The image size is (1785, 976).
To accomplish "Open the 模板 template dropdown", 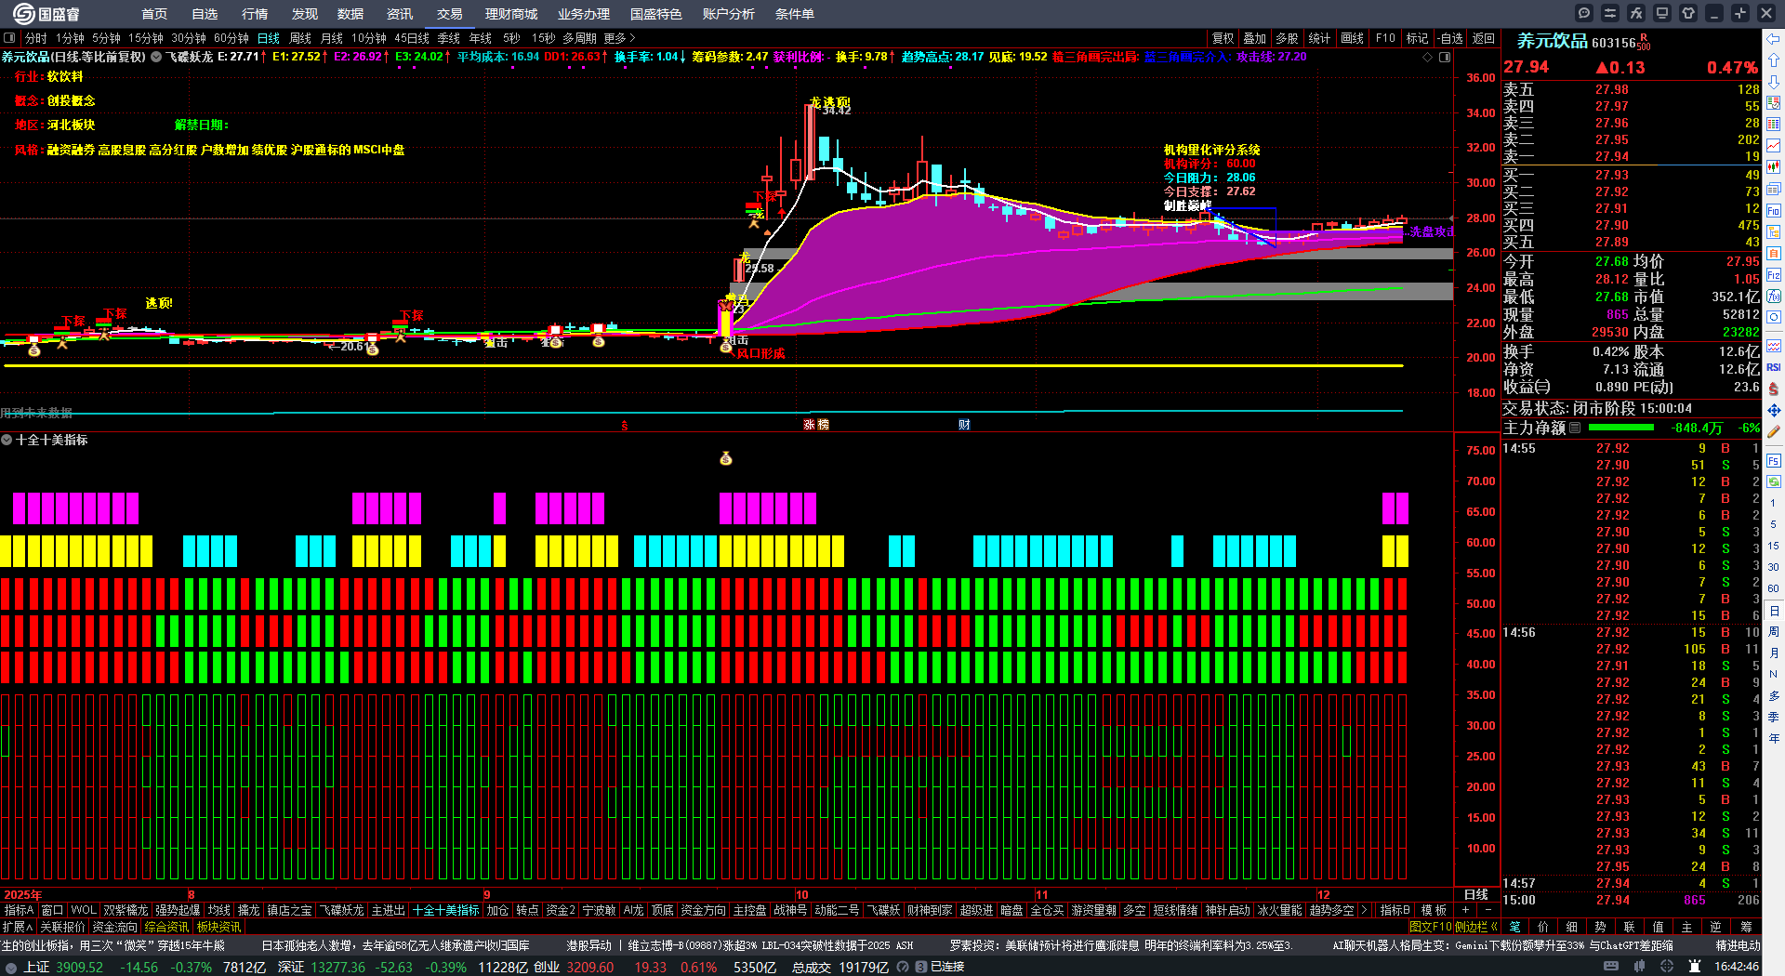I will pos(1435,910).
